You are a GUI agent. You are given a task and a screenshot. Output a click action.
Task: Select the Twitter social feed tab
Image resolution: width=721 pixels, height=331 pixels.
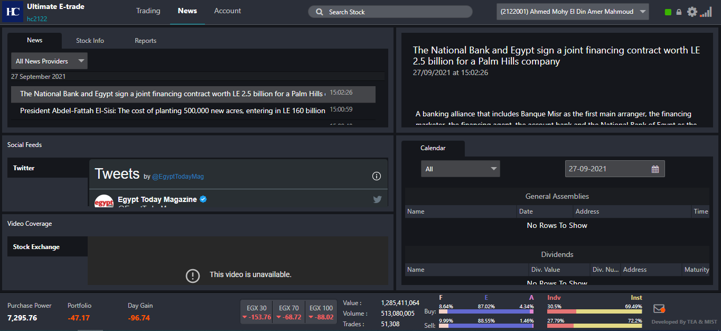coord(48,168)
